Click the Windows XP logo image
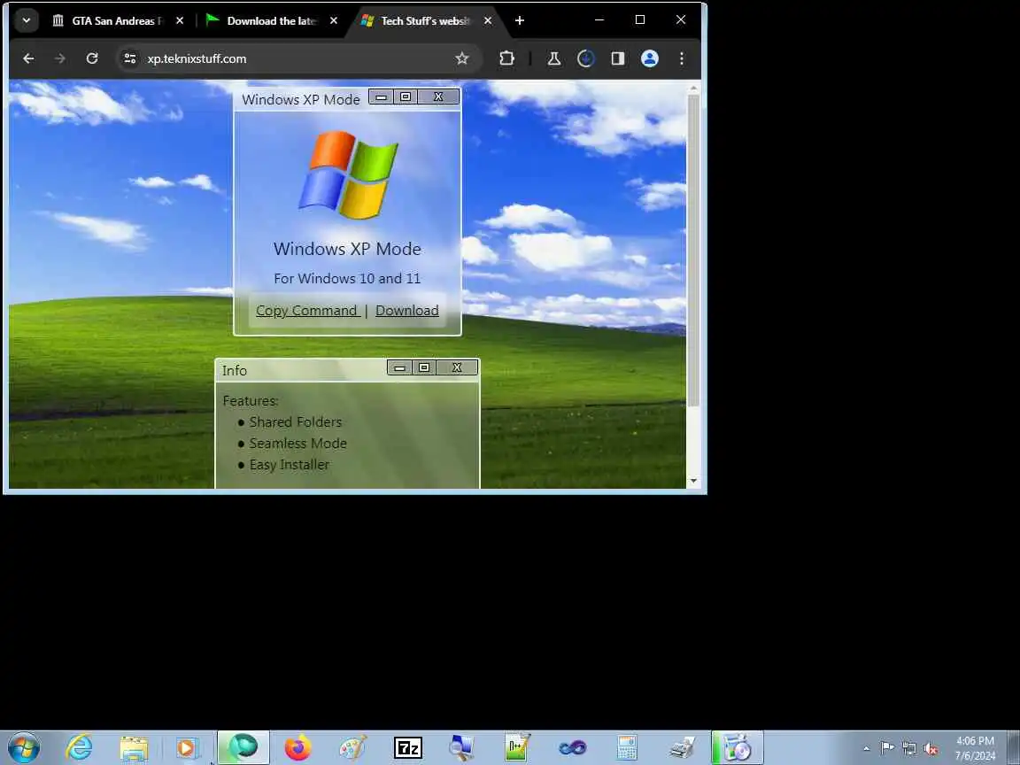Screen dimensions: 1020x765 click(x=348, y=174)
